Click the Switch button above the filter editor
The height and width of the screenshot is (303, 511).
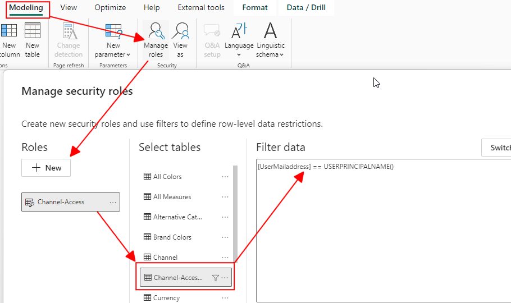[x=496, y=148]
